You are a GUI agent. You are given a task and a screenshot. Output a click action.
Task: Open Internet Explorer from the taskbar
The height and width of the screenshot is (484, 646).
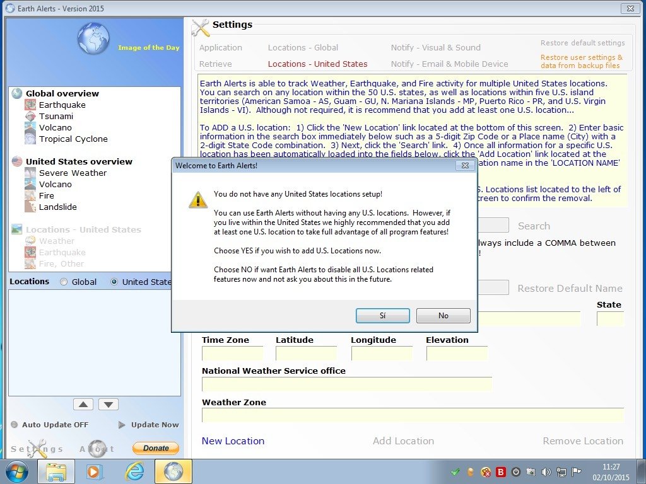pyautogui.click(x=134, y=471)
